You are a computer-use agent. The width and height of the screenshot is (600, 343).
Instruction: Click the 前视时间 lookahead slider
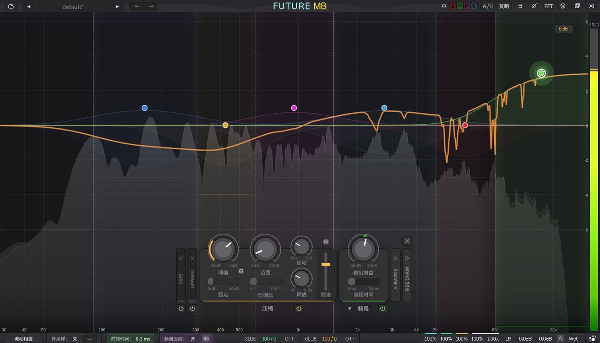point(363,282)
